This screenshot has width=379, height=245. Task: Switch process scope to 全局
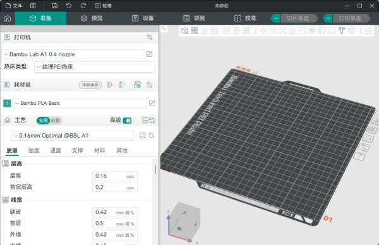[x=43, y=121]
